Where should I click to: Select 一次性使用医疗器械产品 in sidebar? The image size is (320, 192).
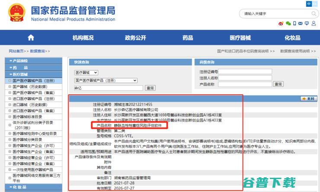point(33,170)
